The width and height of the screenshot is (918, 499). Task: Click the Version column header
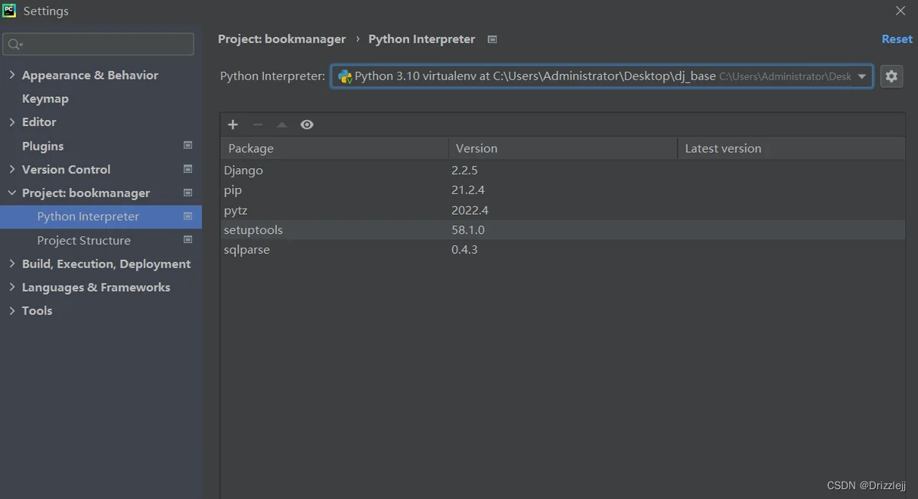click(x=563, y=148)
